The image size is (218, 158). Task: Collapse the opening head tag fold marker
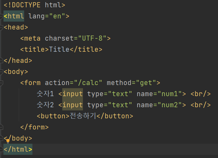click(x=1, y=27)
